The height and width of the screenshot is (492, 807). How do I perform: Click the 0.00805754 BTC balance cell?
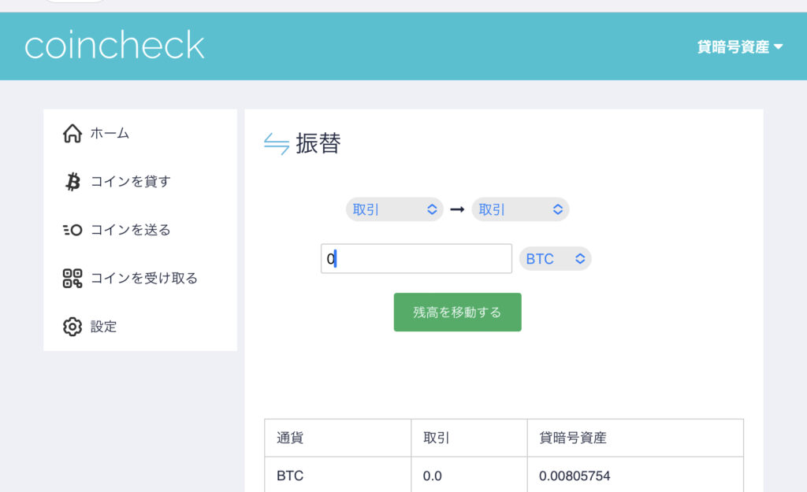[x=575, y=476]
